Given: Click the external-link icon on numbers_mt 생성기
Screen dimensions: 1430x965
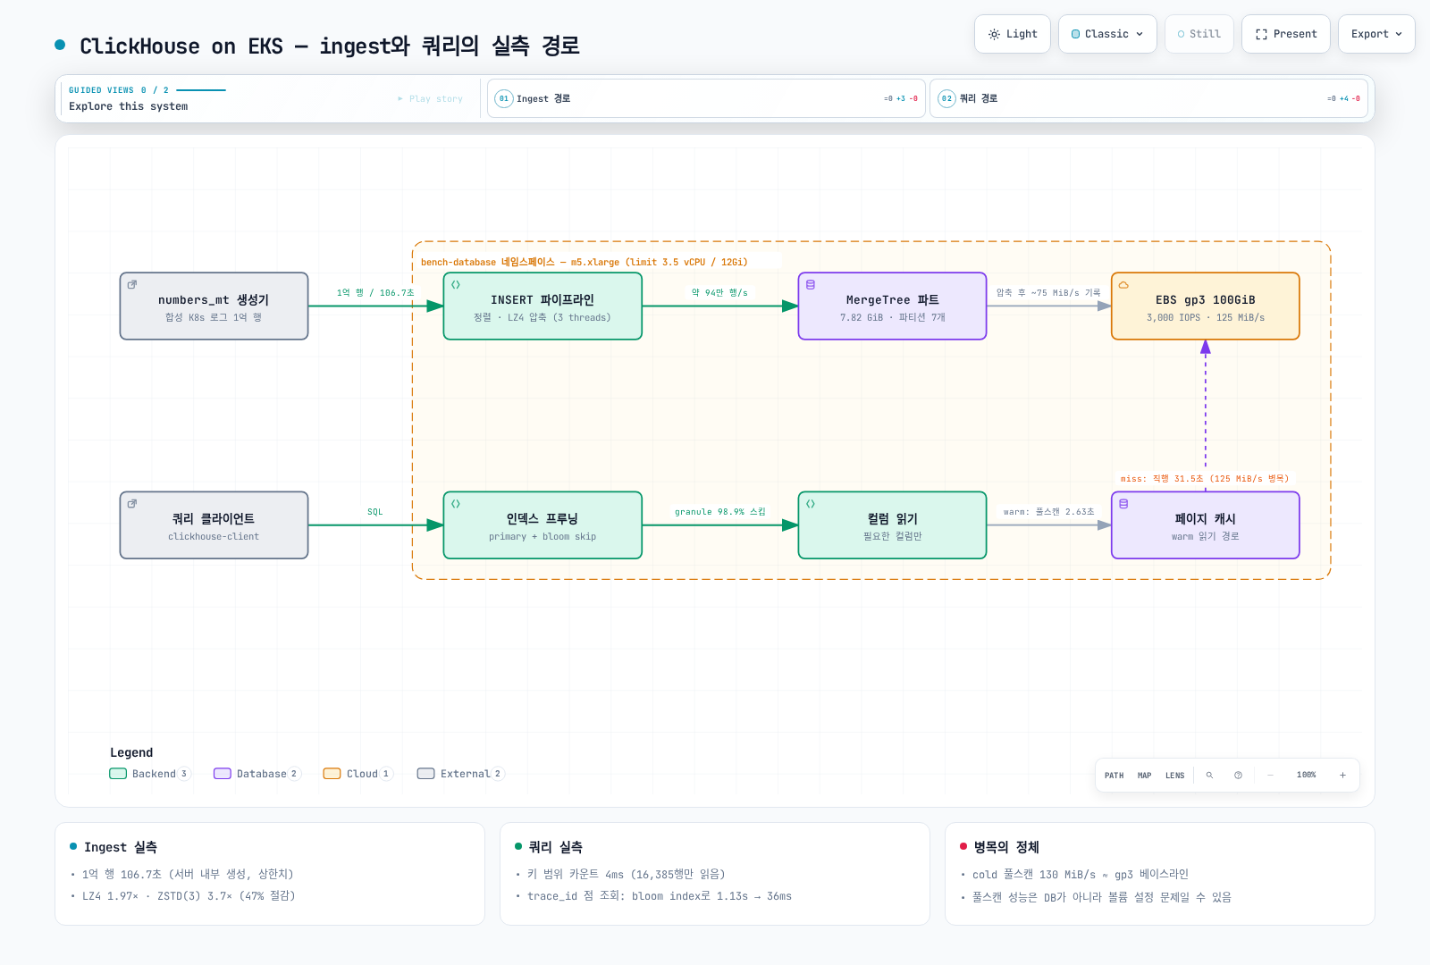Looking at the screenshot, I should (x=132, y=285).
